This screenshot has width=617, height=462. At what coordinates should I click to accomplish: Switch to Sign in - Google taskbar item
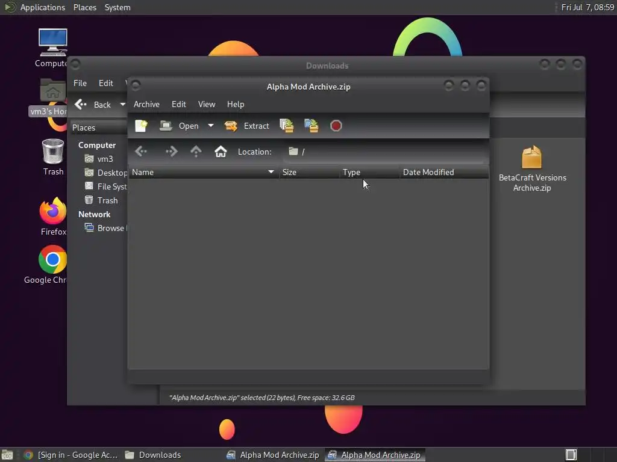[71, 455]
